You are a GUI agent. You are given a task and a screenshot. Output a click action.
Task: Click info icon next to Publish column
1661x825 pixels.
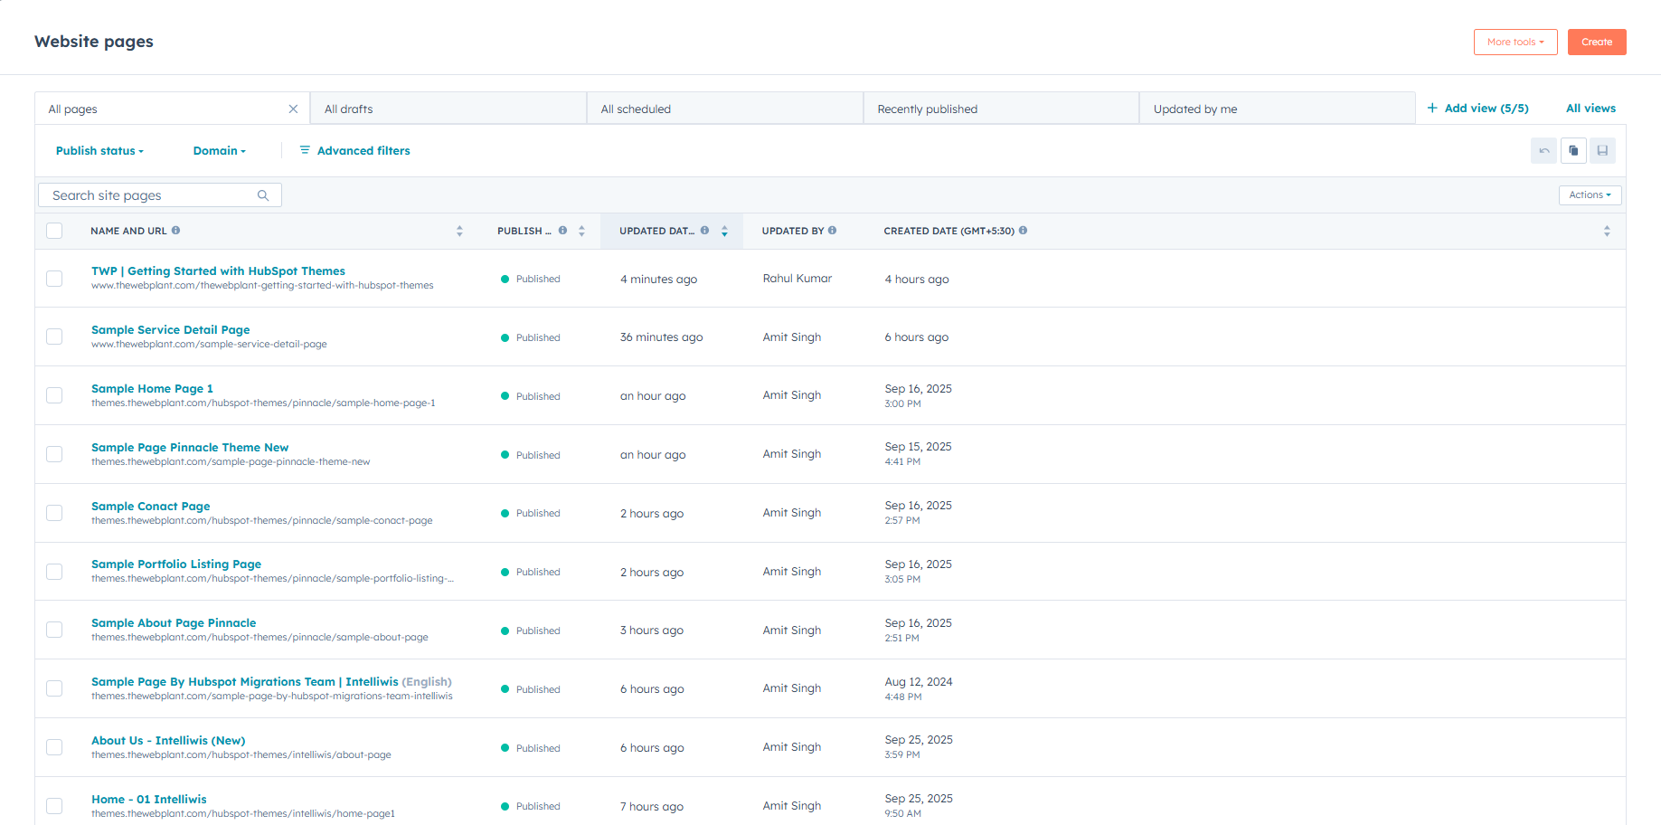point(562,231)
